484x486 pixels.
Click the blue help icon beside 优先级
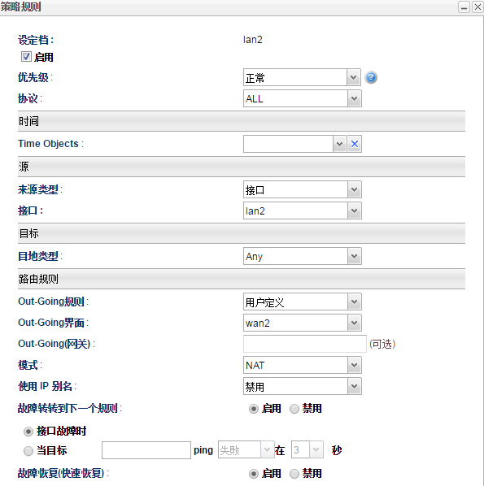click(x=371, y=77)
